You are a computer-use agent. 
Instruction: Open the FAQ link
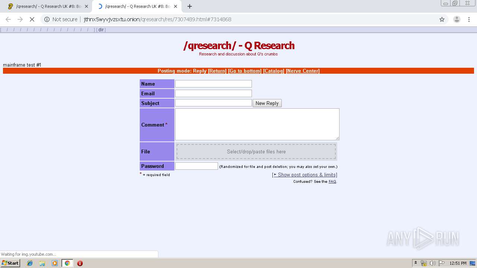(332, 182)
